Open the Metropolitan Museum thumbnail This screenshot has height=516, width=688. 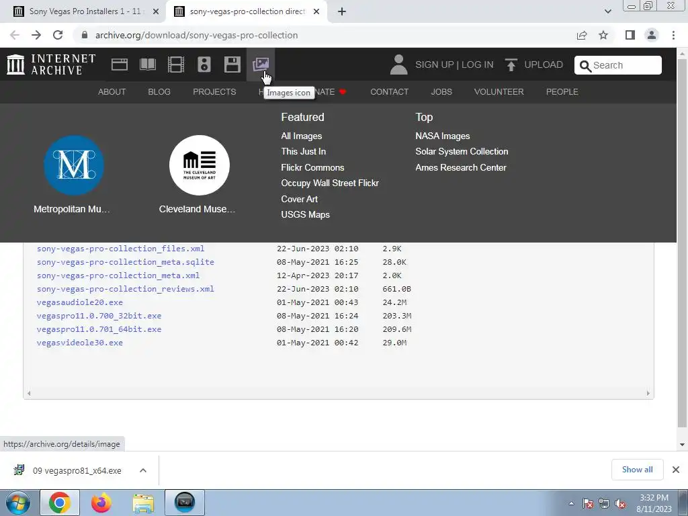pos(74,165)
